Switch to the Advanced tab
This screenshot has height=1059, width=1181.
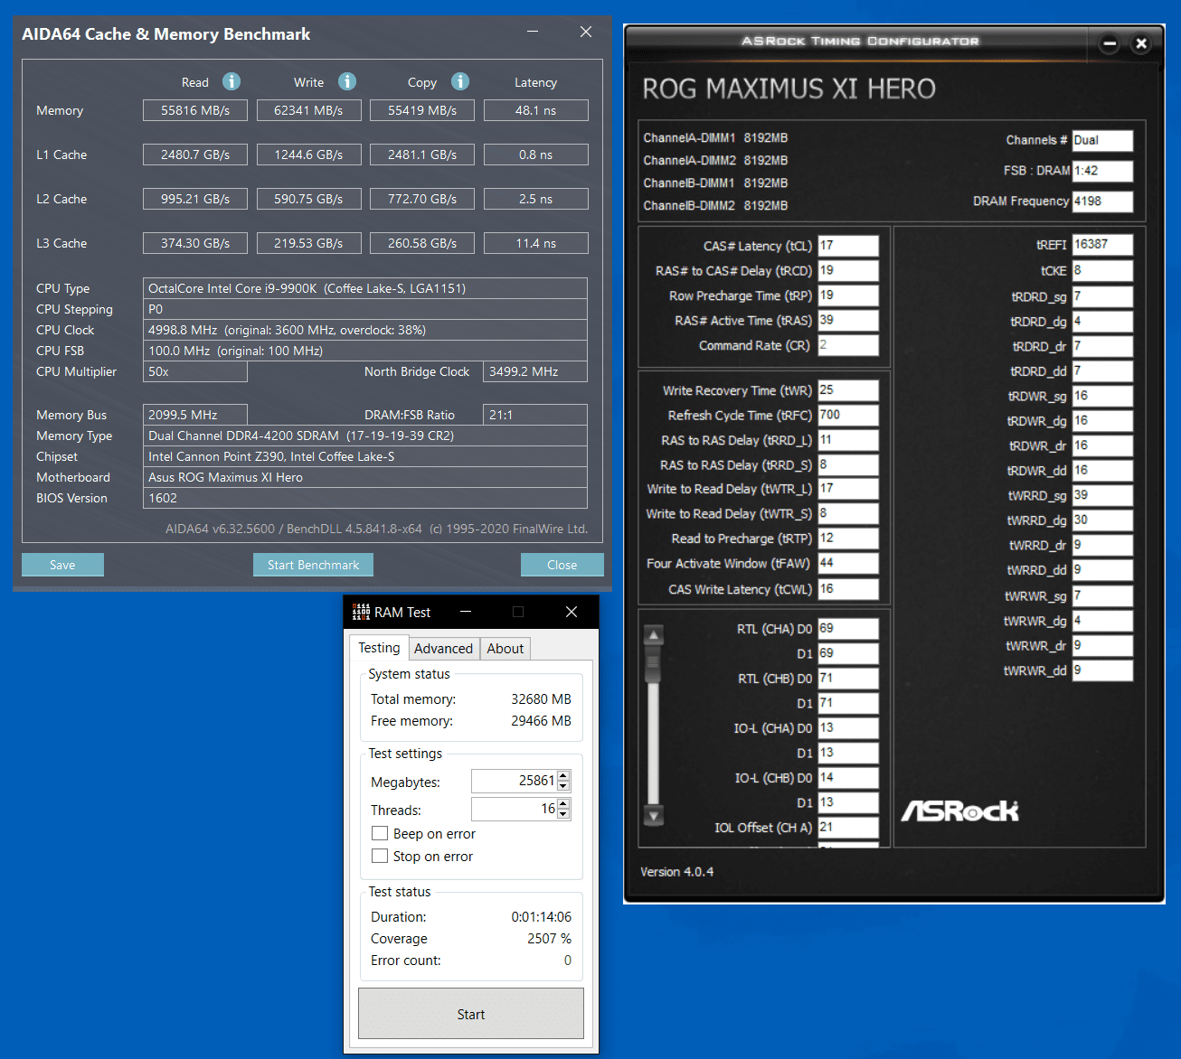[443, 649]
